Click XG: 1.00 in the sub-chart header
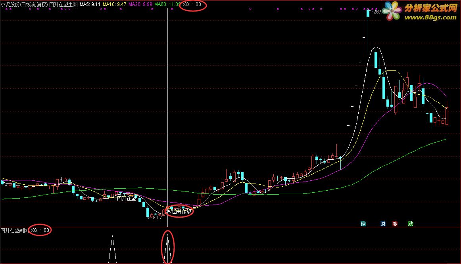461x264 pixels. pyautogui.click(x=40, y=230)
